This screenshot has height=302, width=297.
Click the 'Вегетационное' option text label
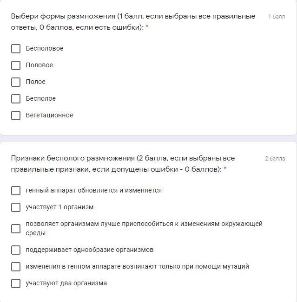point(49,116)
